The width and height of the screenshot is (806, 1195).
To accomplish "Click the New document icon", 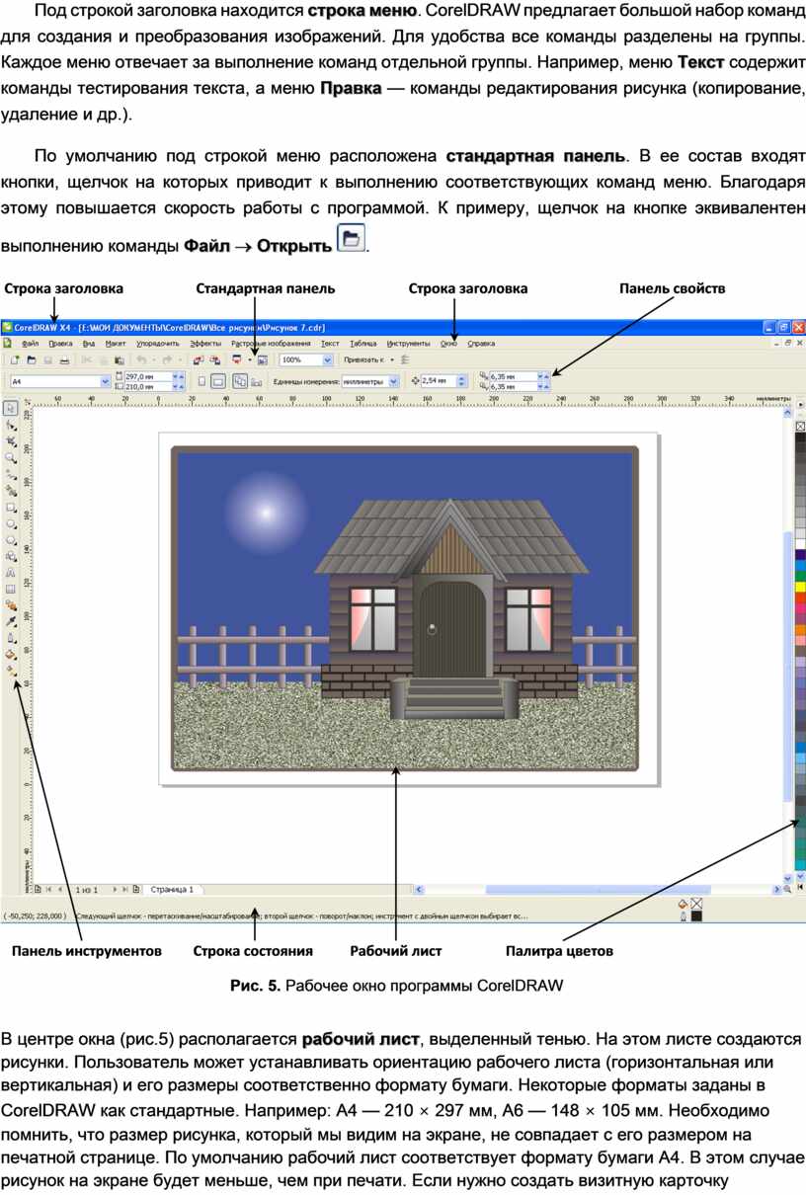I will (x=16, y=360).
